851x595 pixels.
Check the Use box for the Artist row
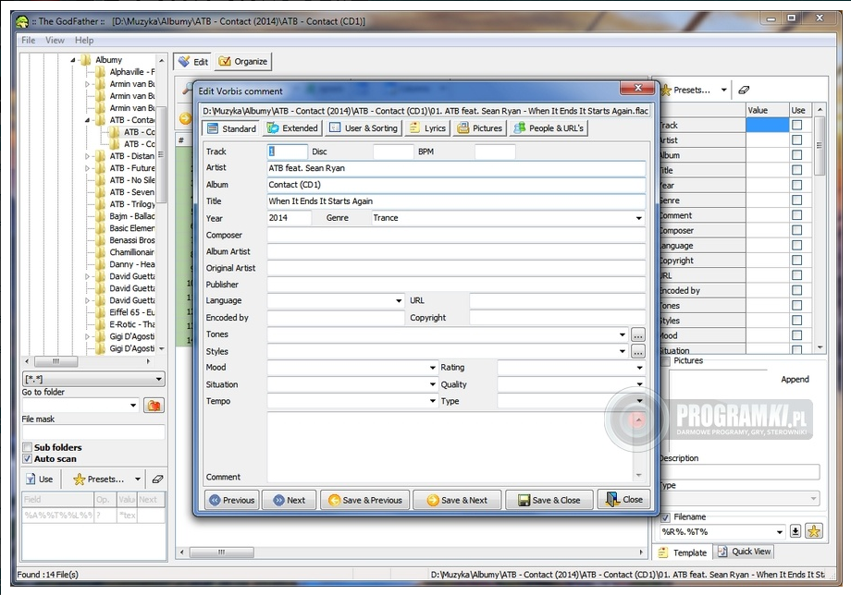tap(796, 140)
